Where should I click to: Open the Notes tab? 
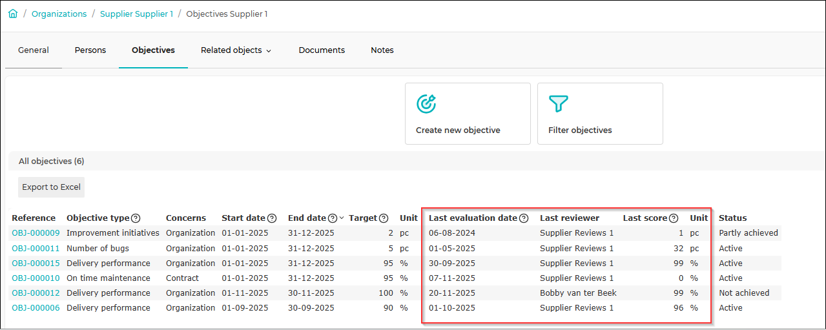pyautogui.click(x=382, y=50)
